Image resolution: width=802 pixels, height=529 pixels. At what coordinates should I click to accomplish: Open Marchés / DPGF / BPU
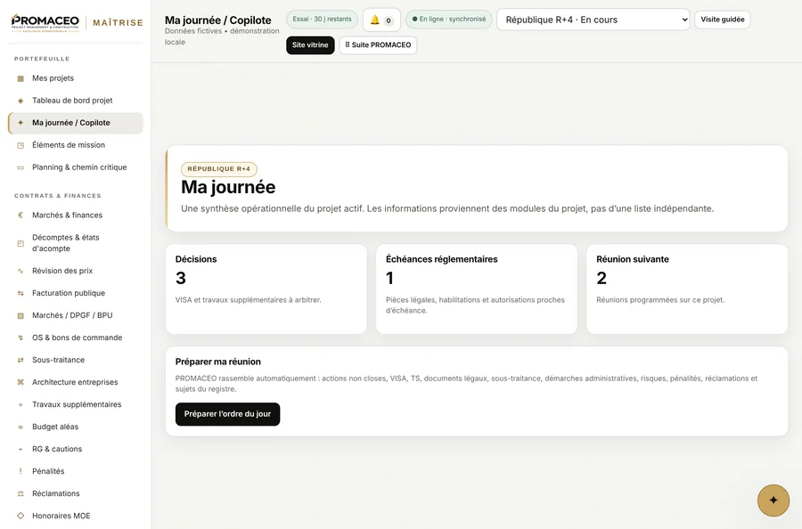pyautogui.click(x=76, y=315)
